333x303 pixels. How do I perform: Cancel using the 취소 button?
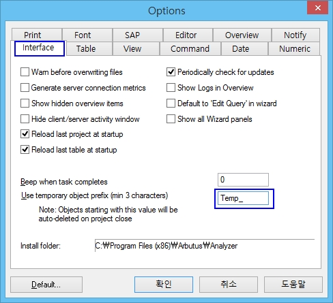[x=229, y=285]
